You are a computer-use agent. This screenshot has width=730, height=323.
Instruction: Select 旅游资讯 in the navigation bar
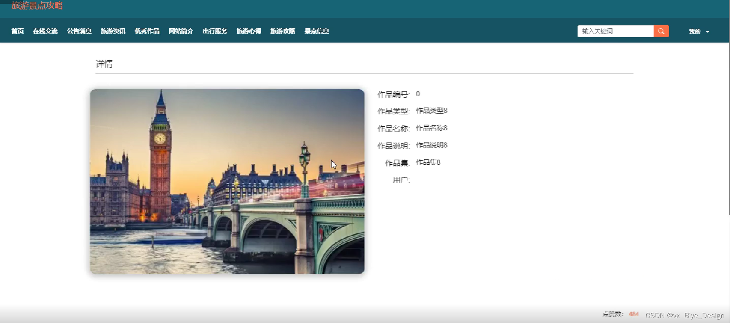[x=113, y=31]
